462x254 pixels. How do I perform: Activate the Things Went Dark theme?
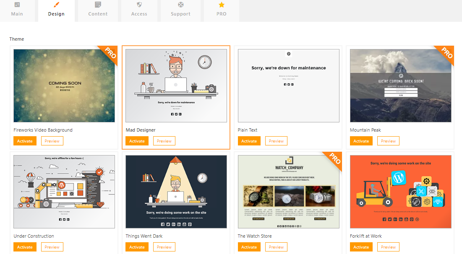[x=137, y=247]
